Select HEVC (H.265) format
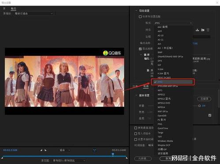The image size is (220, 164). (164, 77)
